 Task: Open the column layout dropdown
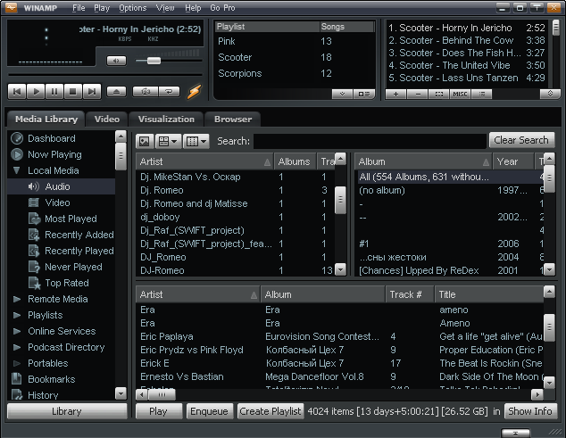pos(196,142)
